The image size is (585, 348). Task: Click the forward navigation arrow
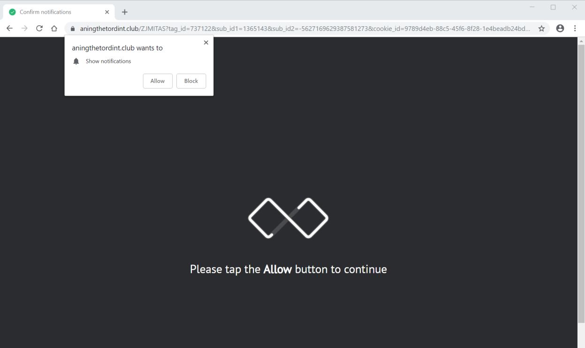click(24, 29)
